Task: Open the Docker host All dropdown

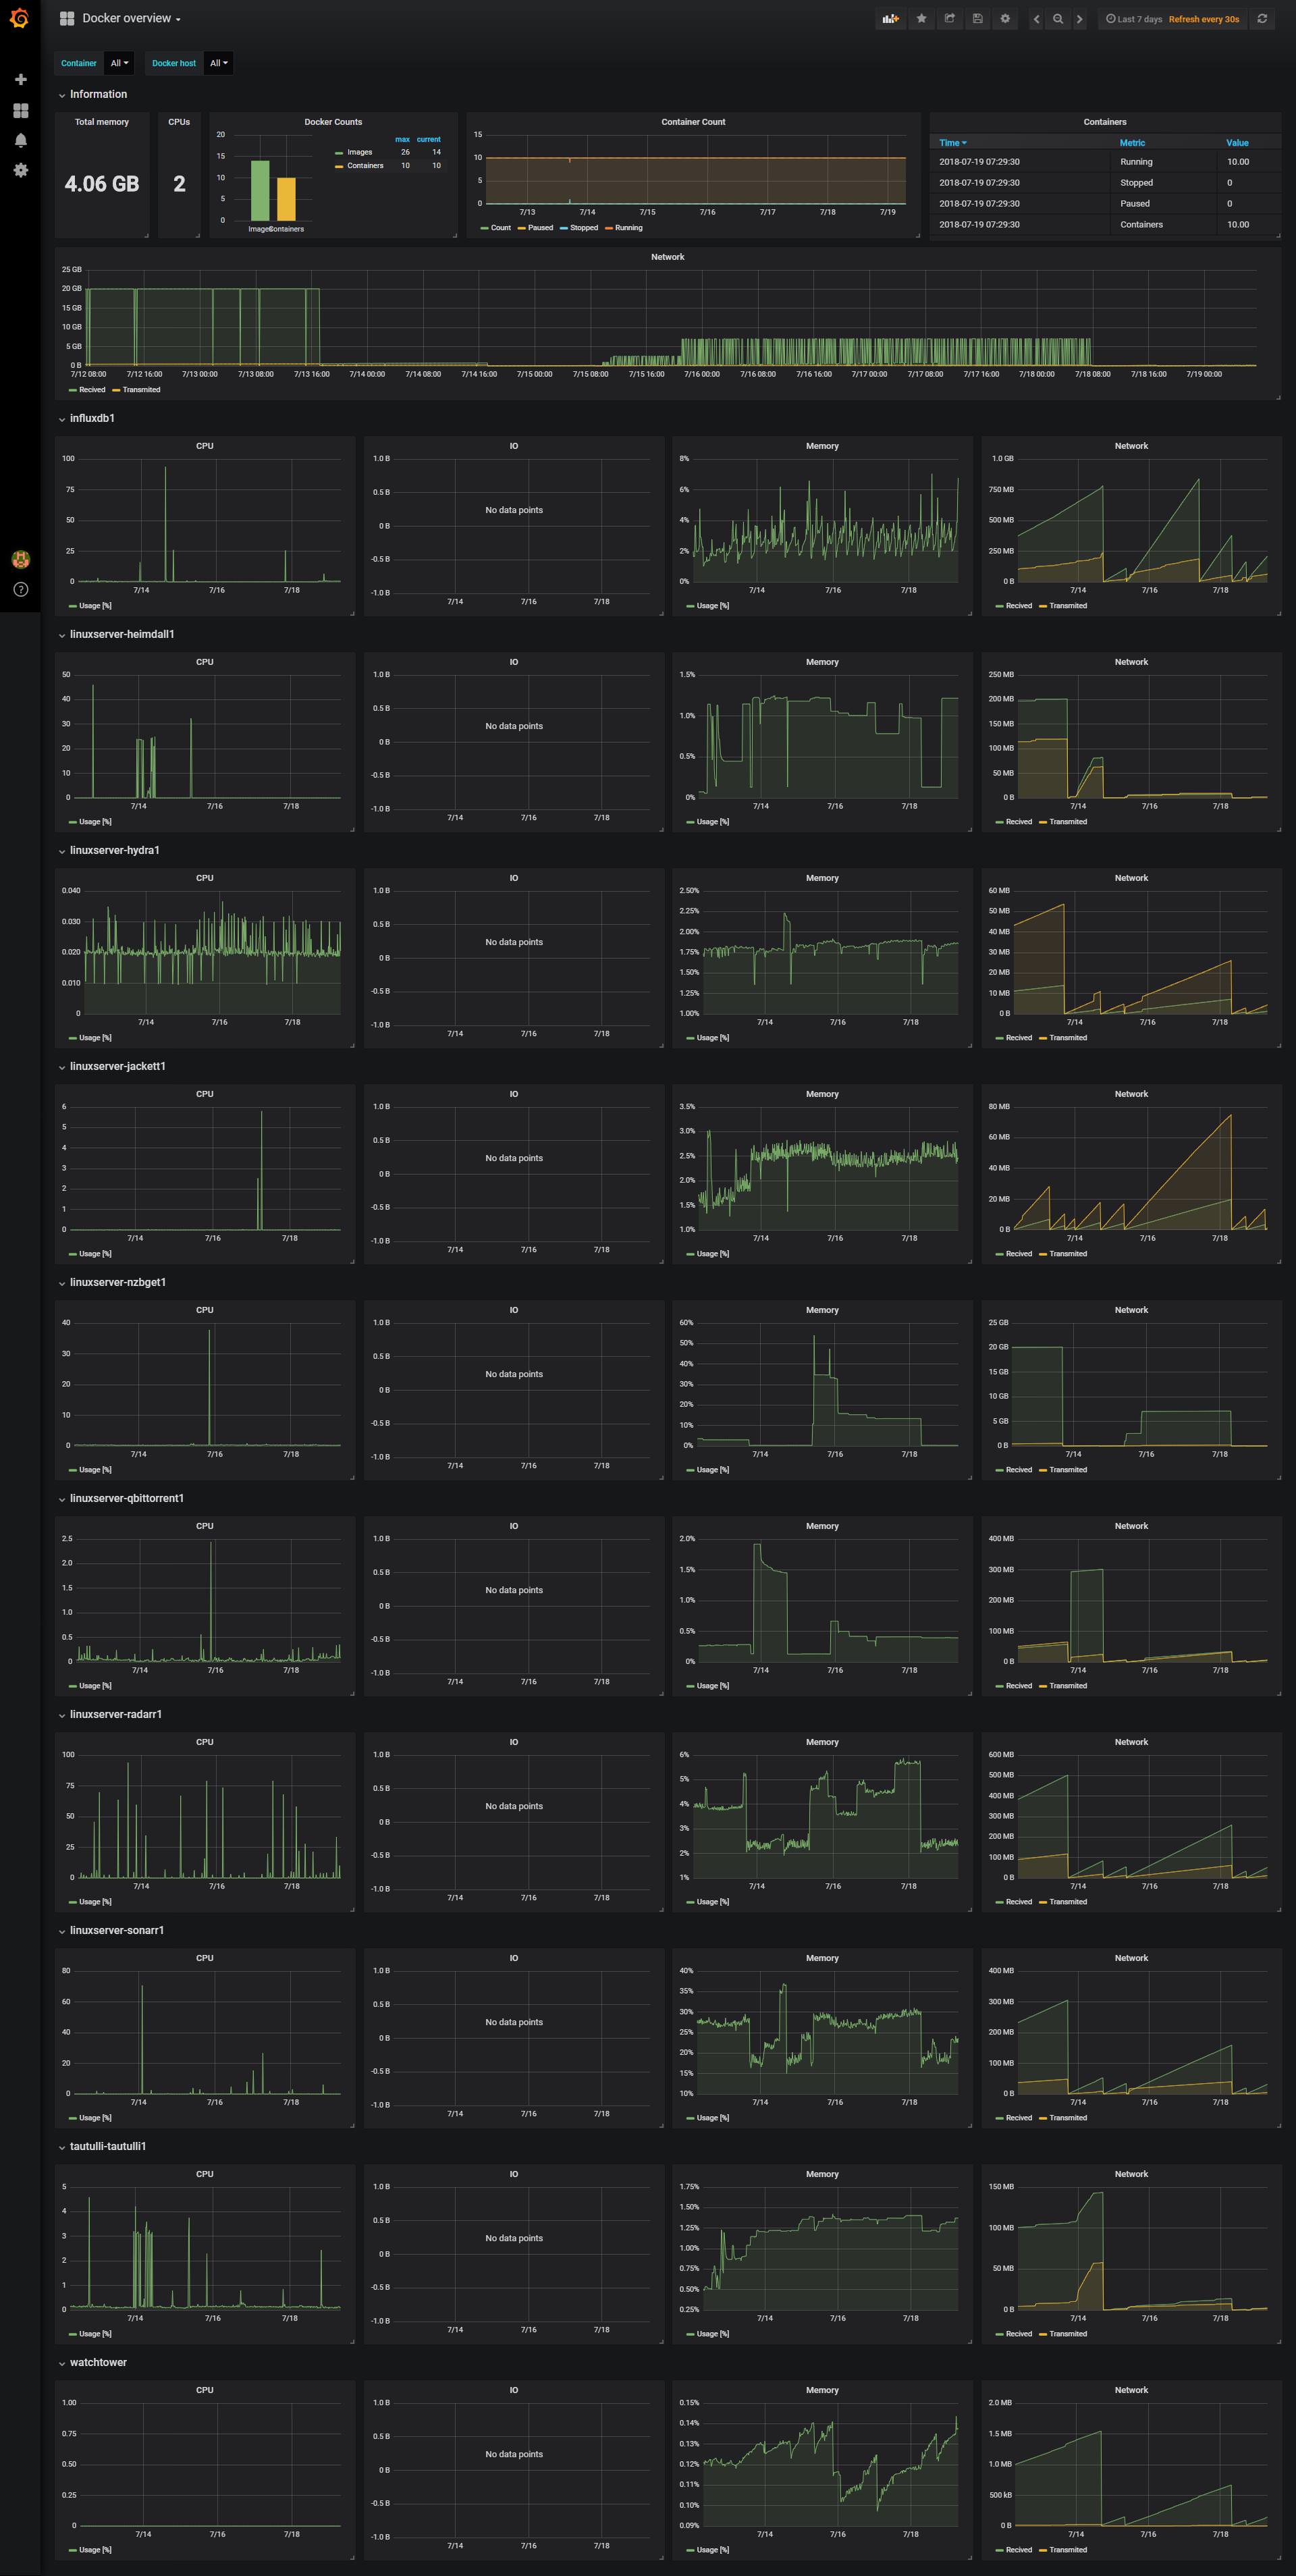Action: 218,63
